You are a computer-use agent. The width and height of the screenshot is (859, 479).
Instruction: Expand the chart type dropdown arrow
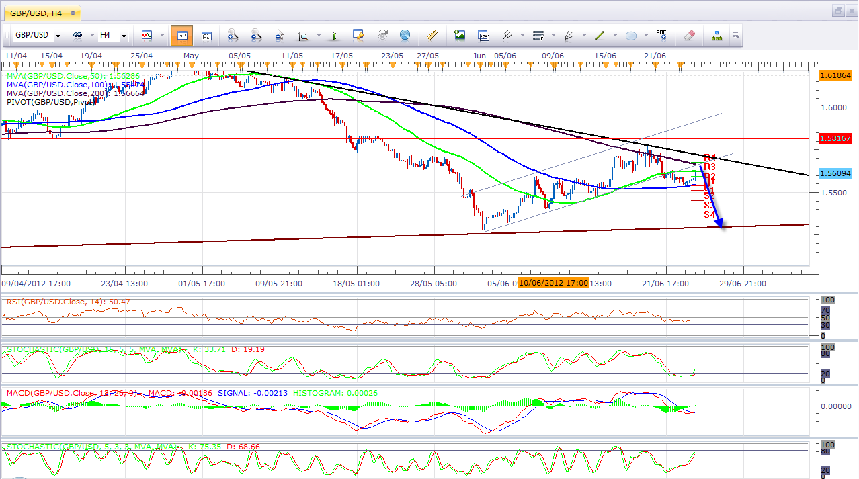(x=162, y=36)
